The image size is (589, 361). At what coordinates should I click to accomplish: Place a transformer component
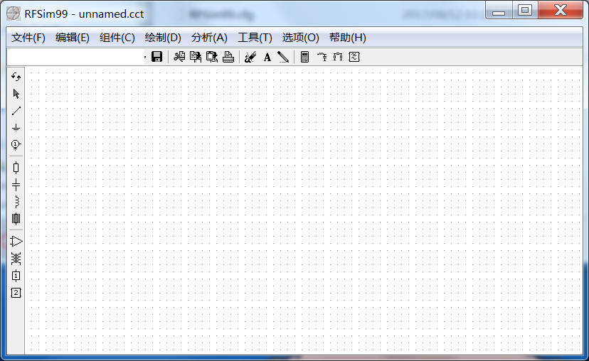pyautogui.click(x=16, y=259)
